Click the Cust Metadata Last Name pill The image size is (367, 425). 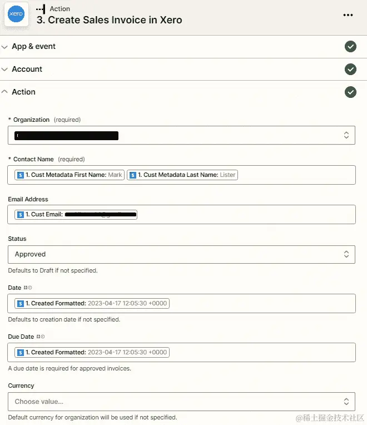[x=182, y=175]
